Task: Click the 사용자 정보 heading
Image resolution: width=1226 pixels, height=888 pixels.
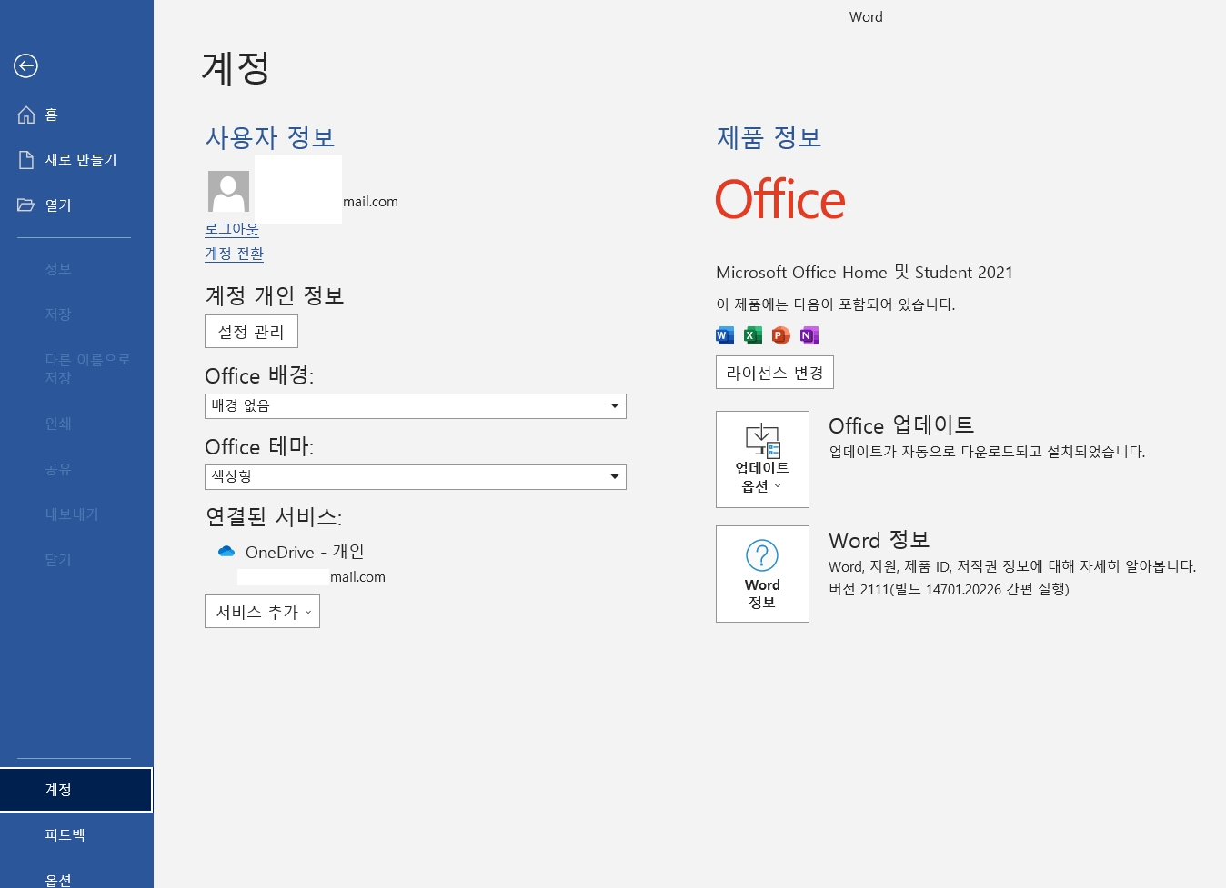Action: (270, 137)
